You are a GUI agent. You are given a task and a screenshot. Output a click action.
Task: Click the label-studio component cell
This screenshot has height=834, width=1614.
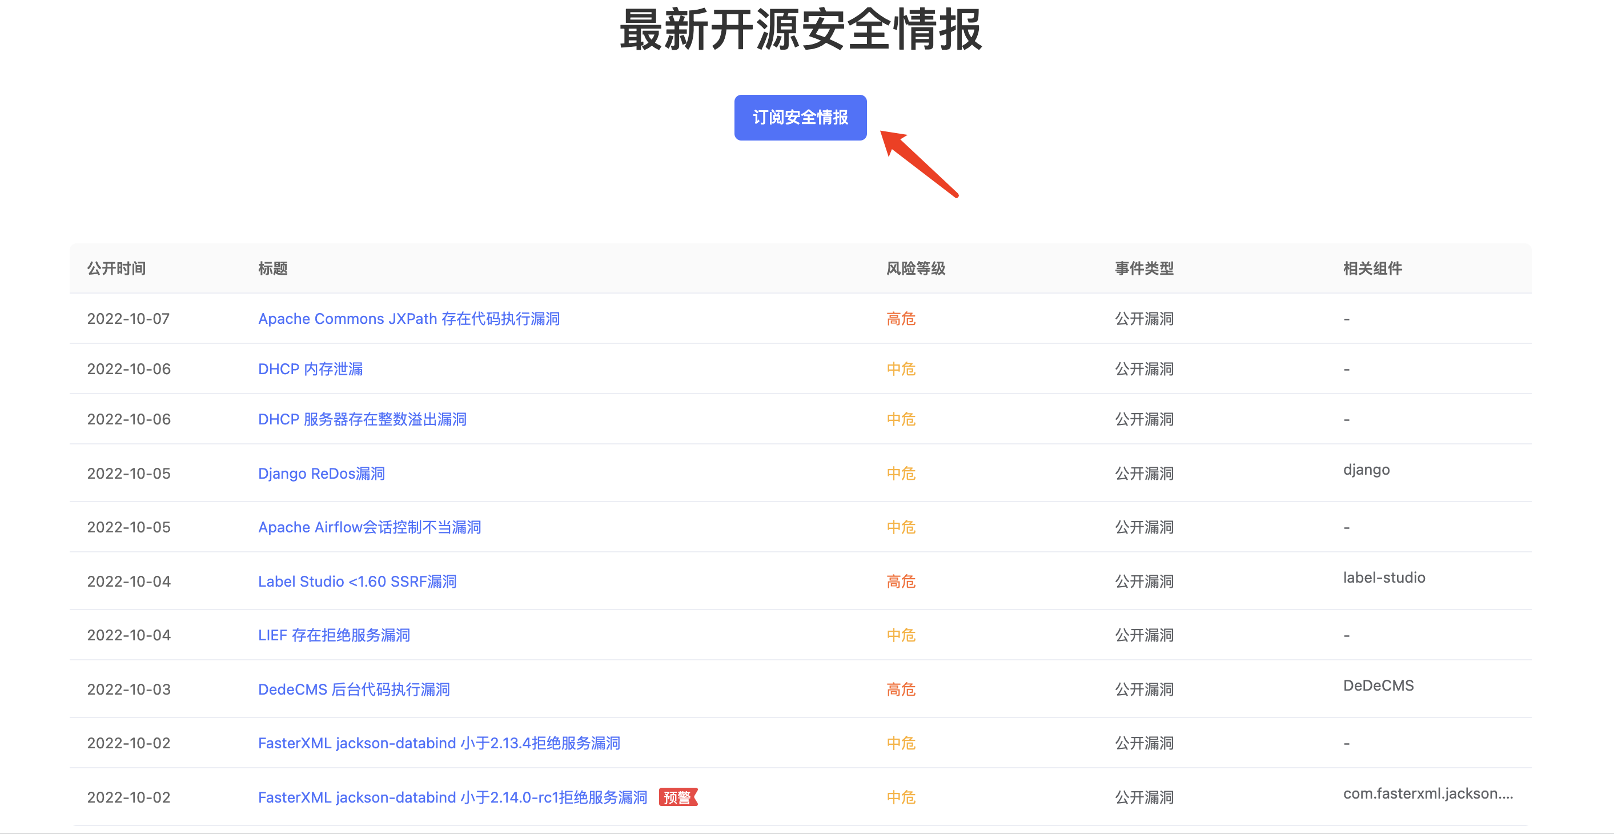point(1383,577)
